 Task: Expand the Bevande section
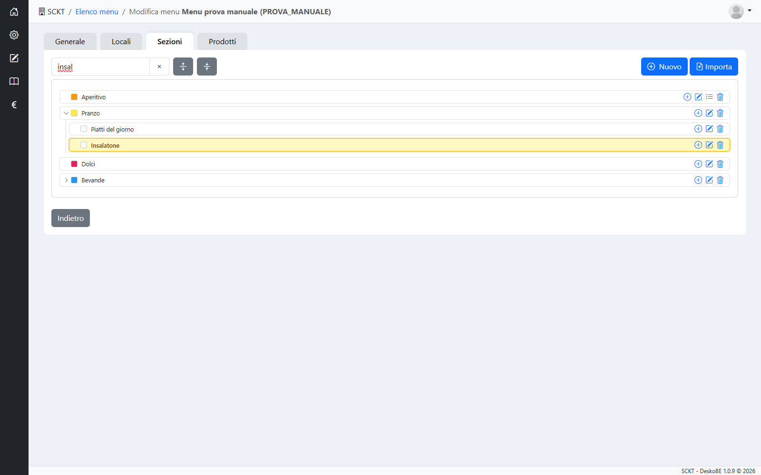tap(66, 180)
